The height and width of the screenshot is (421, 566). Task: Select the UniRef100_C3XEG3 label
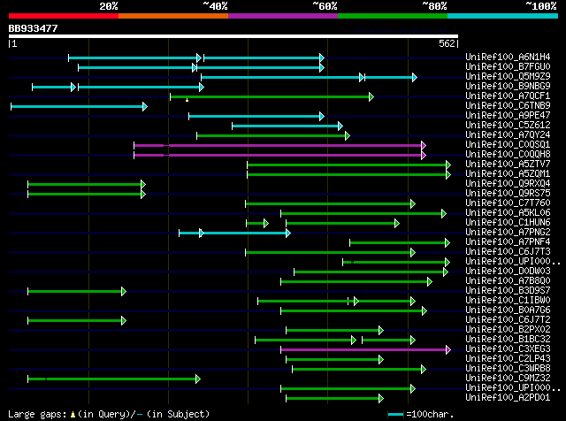click(x=508, y=349)
